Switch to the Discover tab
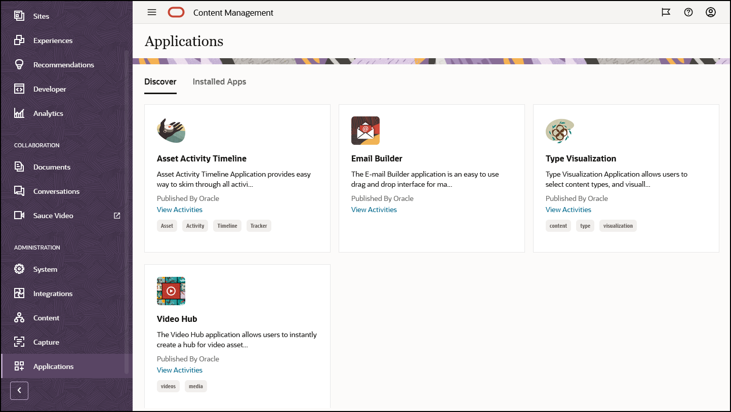 coord(160,81)
